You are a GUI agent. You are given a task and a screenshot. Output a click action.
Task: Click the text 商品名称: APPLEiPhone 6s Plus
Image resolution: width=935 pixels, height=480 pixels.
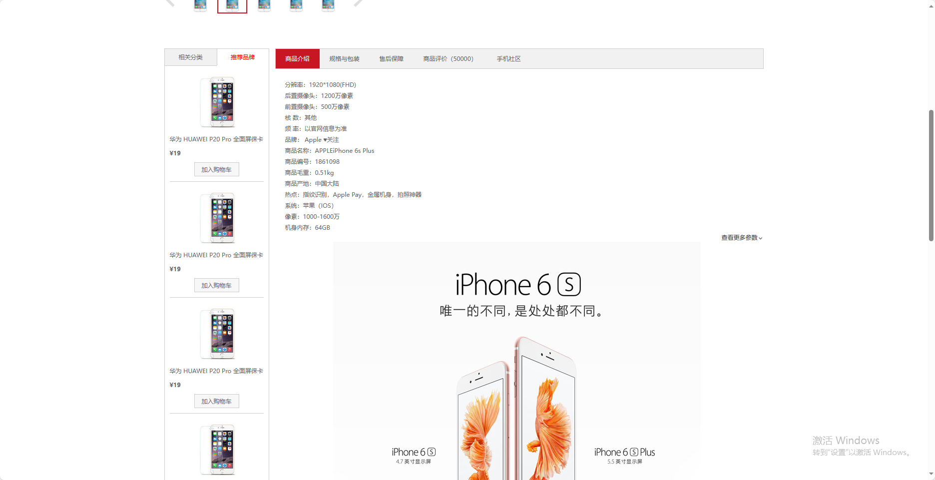coord(329,151)
